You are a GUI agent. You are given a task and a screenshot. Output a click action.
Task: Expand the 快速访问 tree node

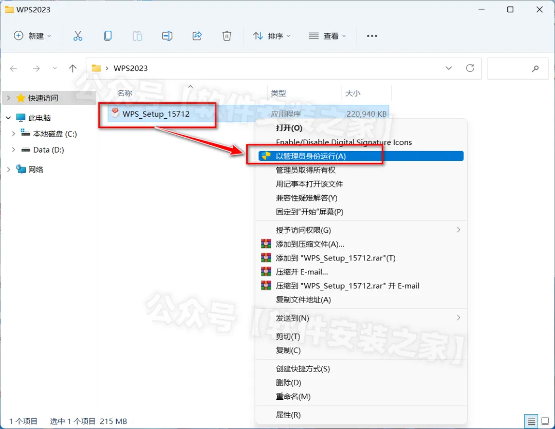9,98
